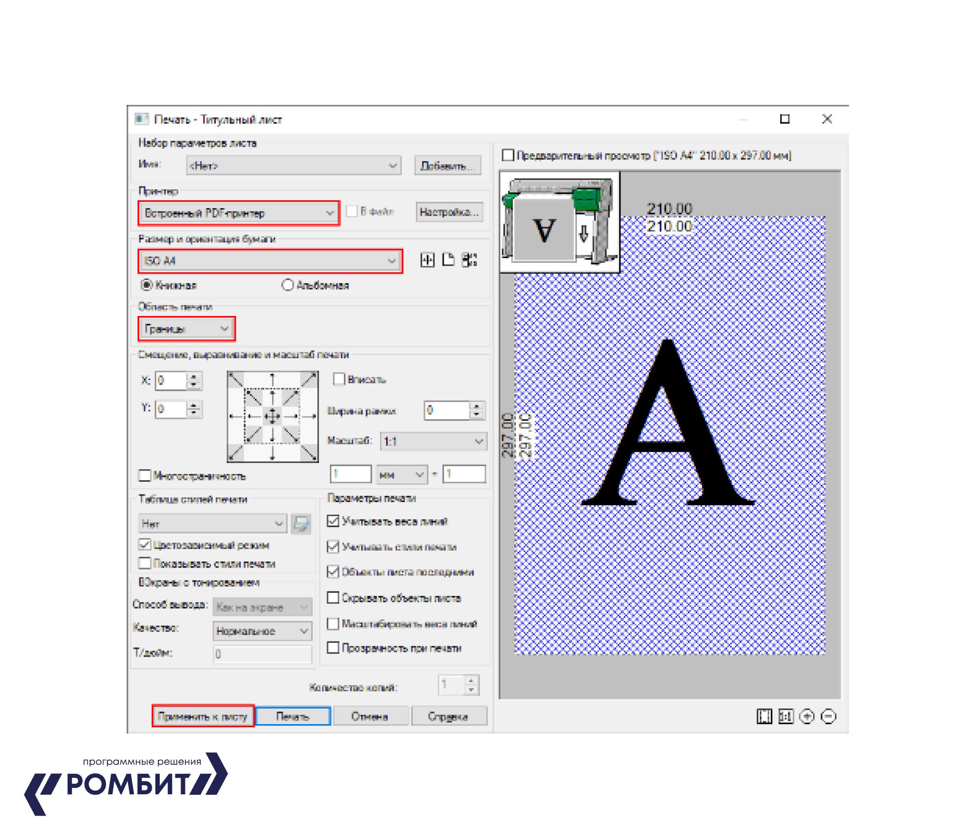Enable the Предварительный просмотр checkbox

(x=508, y=155)
